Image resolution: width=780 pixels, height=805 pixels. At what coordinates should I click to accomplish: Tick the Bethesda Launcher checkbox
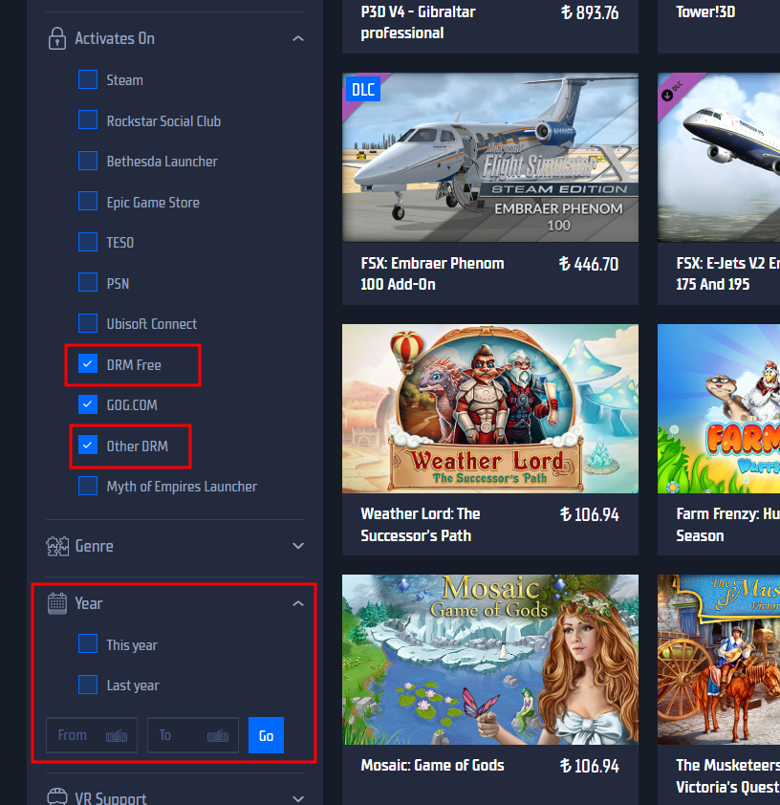tap(88, 161)
